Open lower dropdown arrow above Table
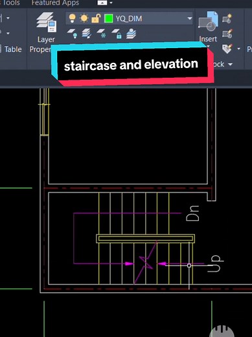This screenshot has width=252, height=337. pyautogui.click(x=8, y=33)
